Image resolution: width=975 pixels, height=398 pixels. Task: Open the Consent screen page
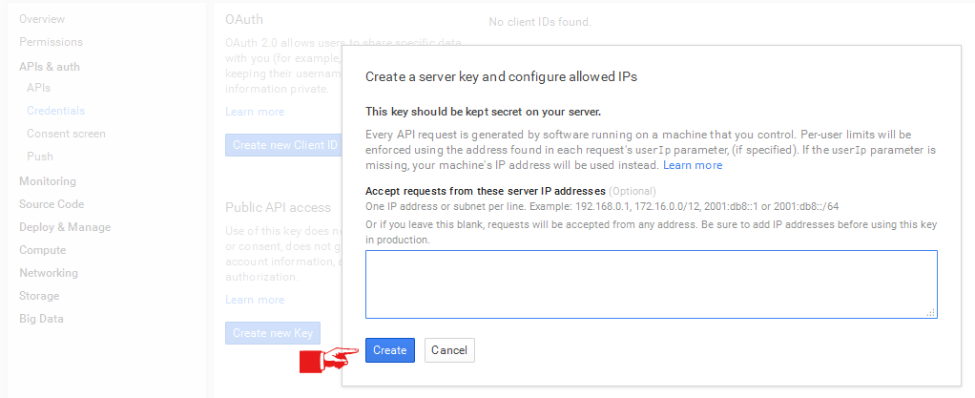point(66,134)
